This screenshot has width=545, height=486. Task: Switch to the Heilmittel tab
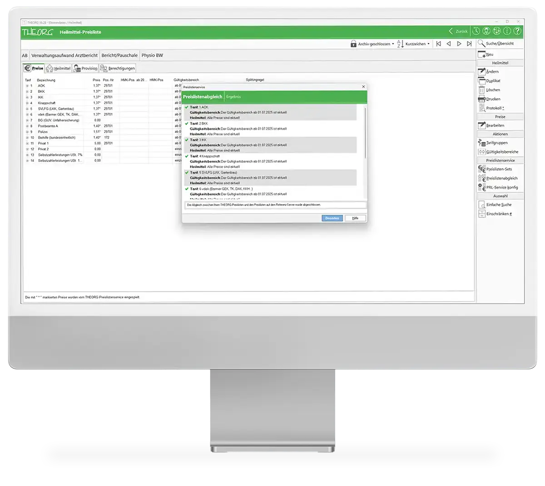(58, 68)
